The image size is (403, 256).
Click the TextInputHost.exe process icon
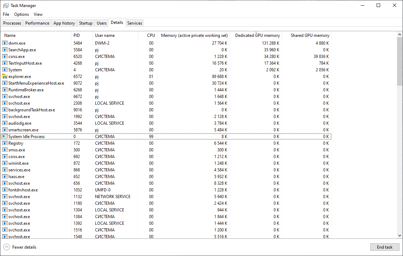click(x=5, y=63)
